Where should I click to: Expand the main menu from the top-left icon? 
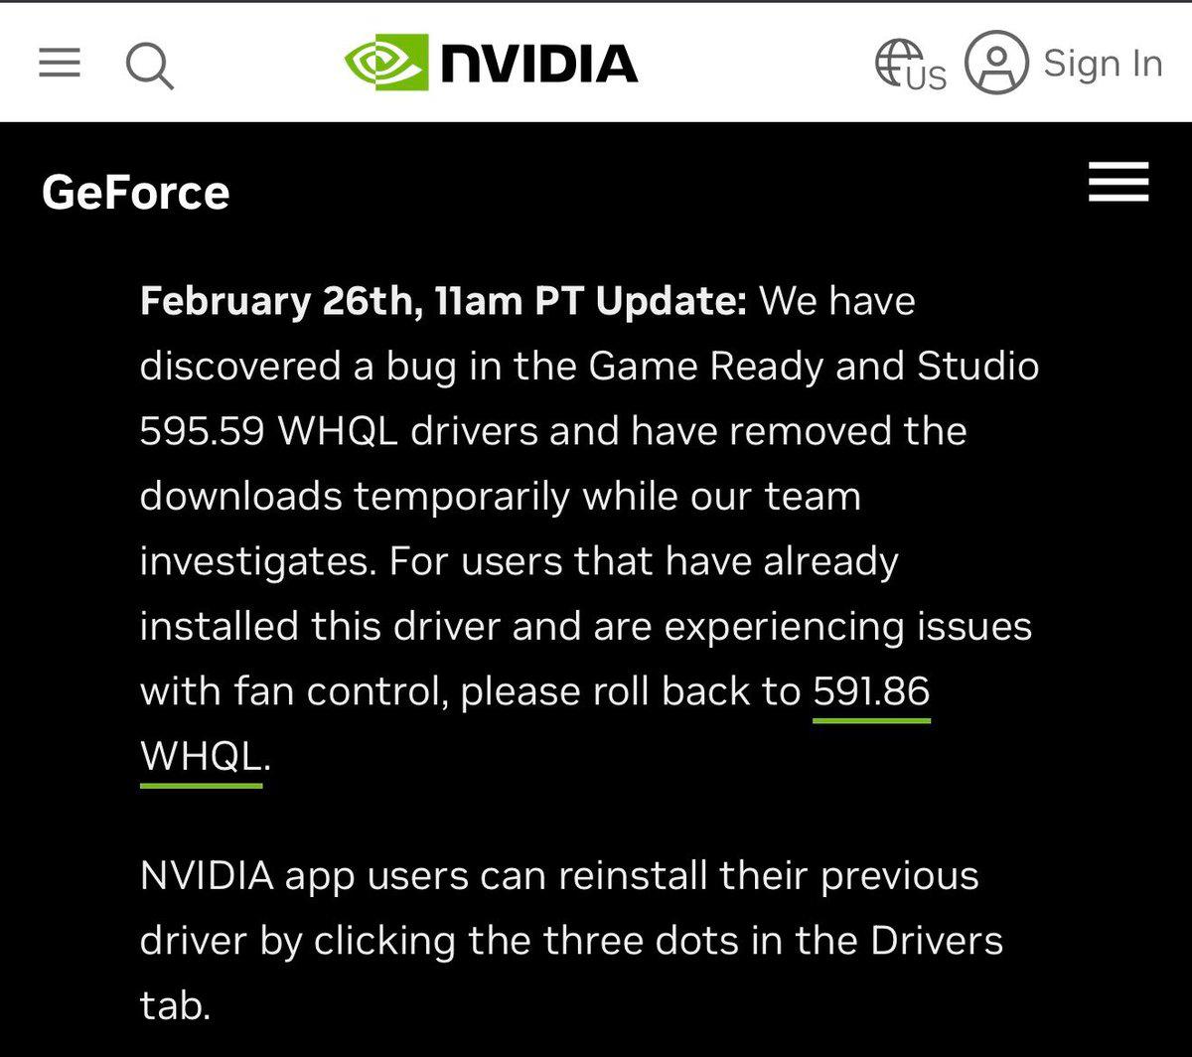pos(59,63)
